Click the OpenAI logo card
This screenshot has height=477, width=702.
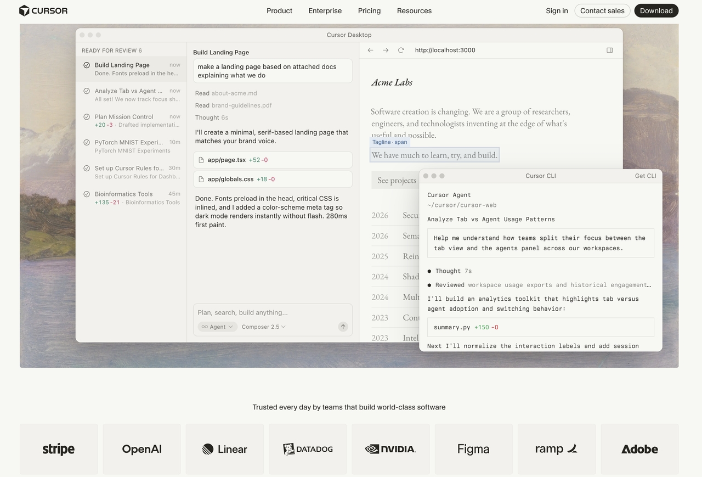click(x=141, y=449)
